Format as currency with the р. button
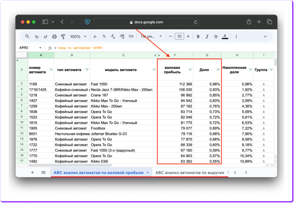This screenshot has height=203, width=294. 95,36
